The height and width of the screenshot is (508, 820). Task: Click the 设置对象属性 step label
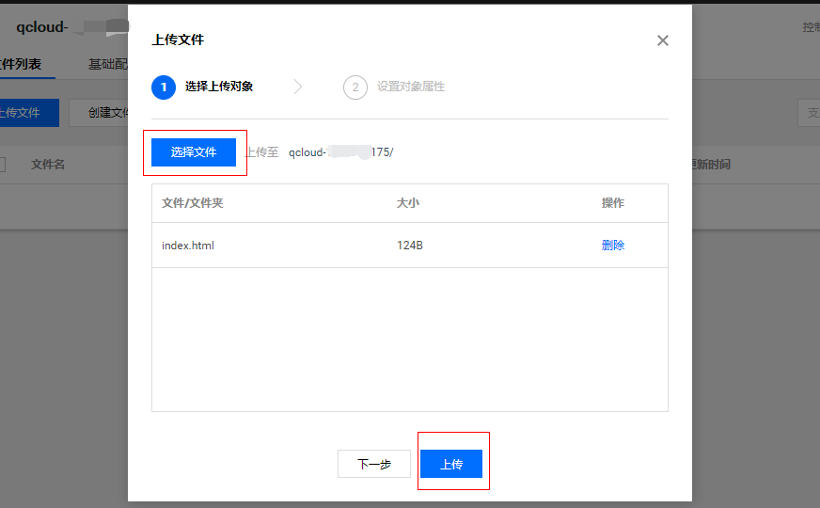(x=411, y=87)
